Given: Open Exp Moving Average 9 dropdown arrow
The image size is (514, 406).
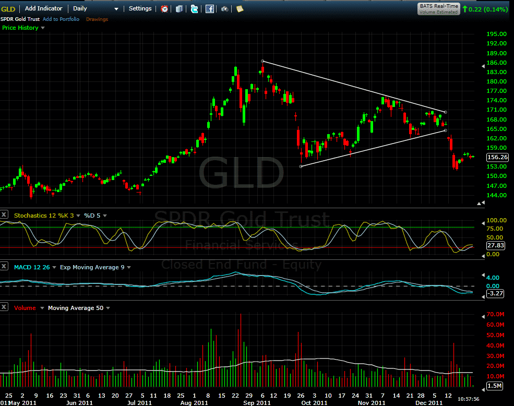Looking at the screenshot, I should point(129,267).
